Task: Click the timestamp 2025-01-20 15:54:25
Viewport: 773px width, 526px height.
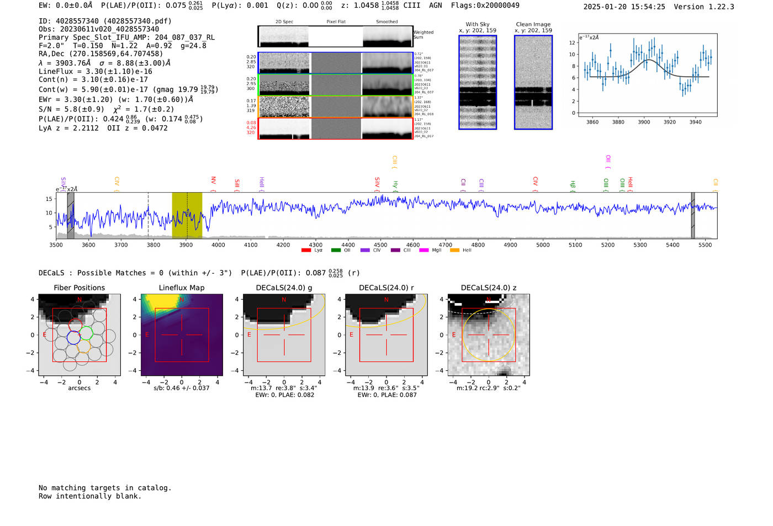Action: click(x=624, y=7)
